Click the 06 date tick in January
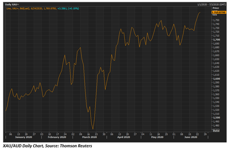 10,134
